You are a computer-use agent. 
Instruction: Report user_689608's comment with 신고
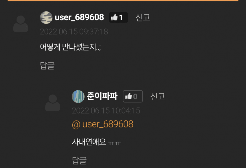click(x=143, y=17)
